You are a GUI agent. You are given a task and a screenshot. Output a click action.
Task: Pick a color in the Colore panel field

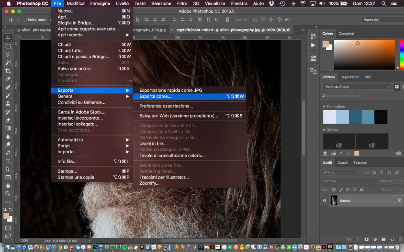(364, 54)
